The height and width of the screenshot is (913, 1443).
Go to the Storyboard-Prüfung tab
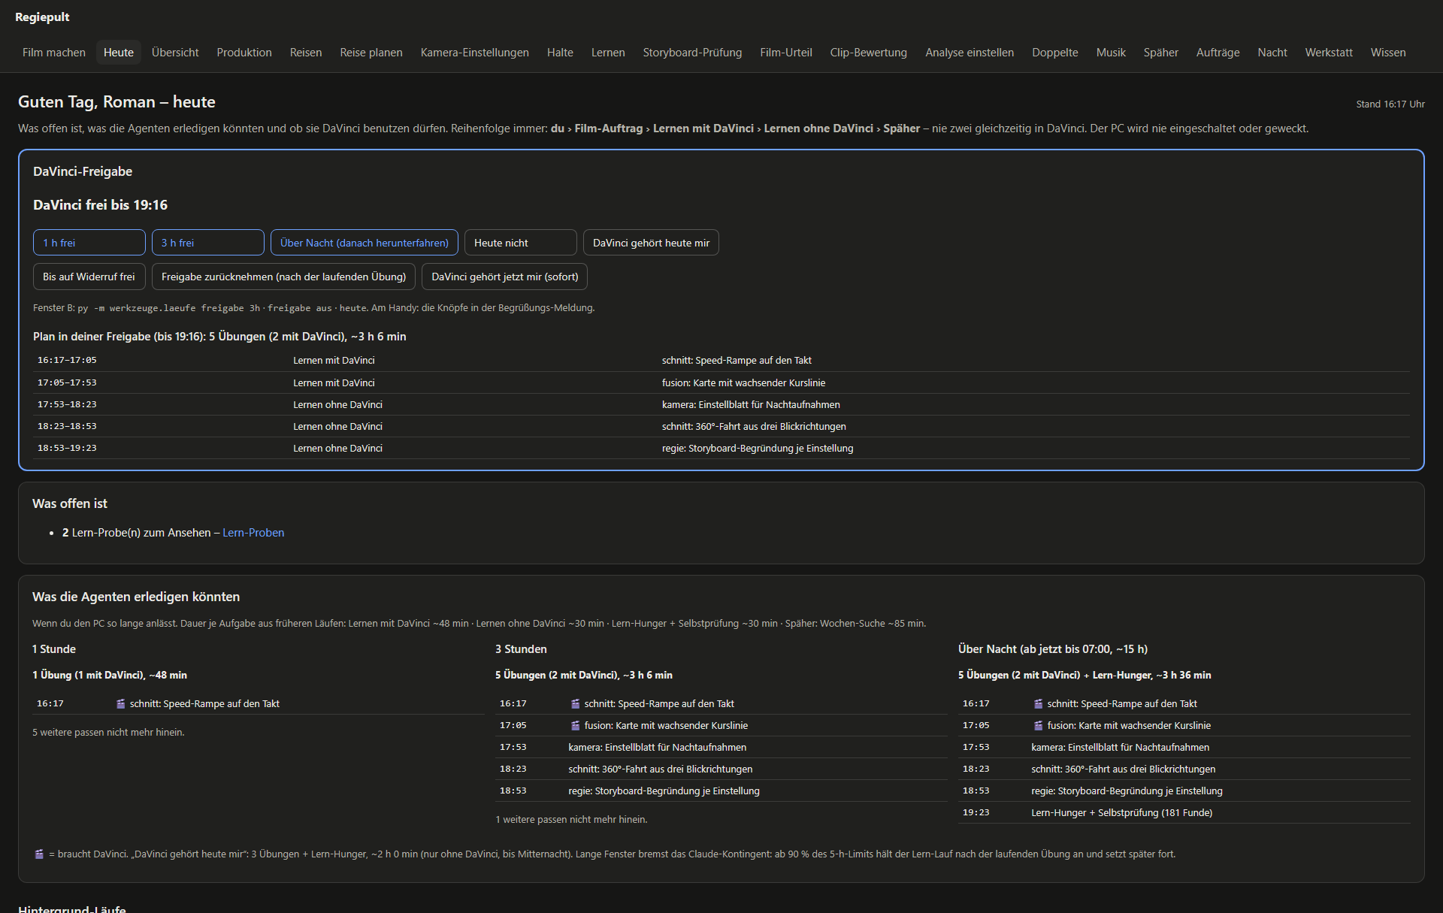click(692, 53)
